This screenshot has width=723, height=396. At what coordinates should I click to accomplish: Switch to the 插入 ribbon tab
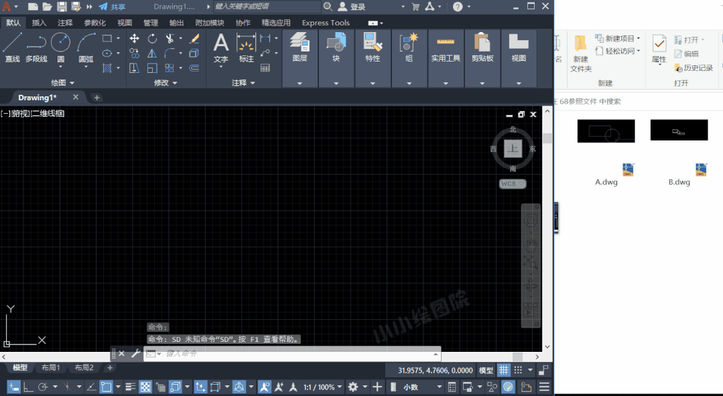39,23
